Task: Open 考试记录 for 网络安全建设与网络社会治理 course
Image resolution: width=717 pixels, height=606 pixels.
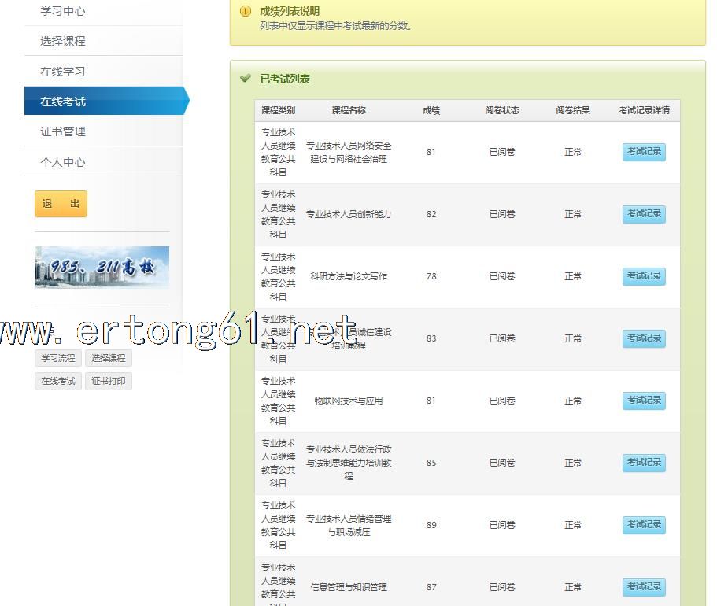Action: point(644,152)
